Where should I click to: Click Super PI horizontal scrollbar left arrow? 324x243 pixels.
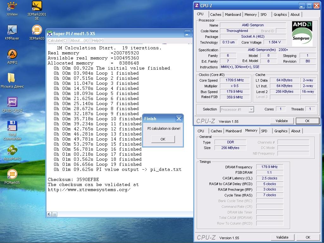tap(49, 214)
